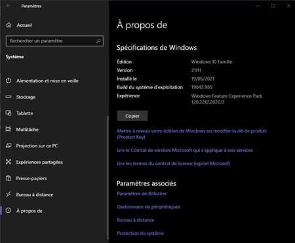The width and height of the screenshot is (295, 243).
Task: Read the Contrat de services Microsoft link
Action: [185, 150]
